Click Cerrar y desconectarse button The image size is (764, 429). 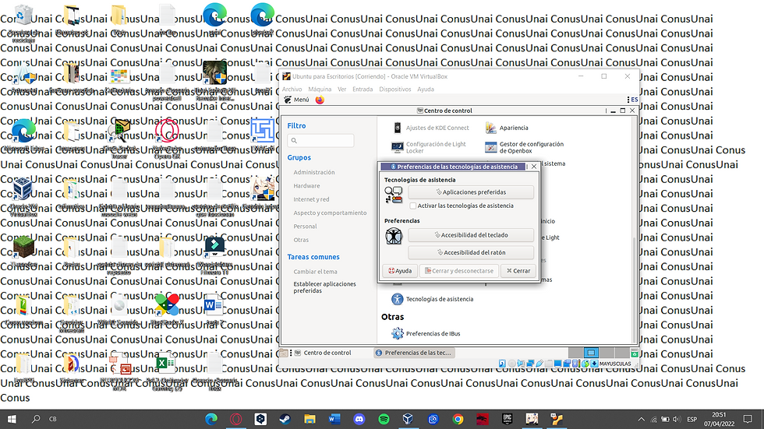point(459,271)
